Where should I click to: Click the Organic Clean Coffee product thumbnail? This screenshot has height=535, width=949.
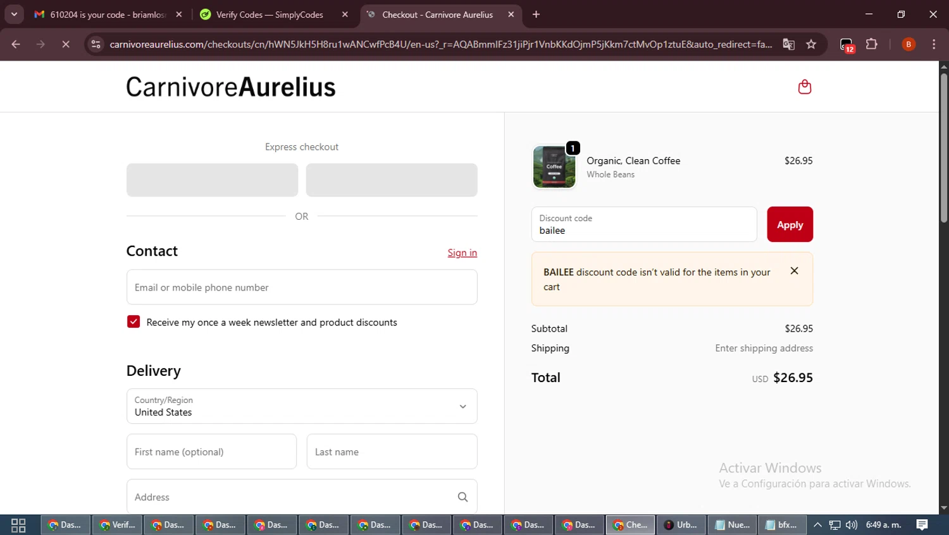tap(554, 167)
